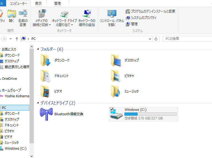Image resolution: width=212 pixels, height=158 pixels.
Task: Switch to the 表示 ribbon tab
Action: tap(38, 4)
